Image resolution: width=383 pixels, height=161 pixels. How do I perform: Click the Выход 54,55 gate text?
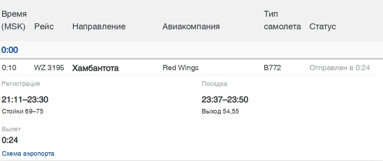(220, 111)
